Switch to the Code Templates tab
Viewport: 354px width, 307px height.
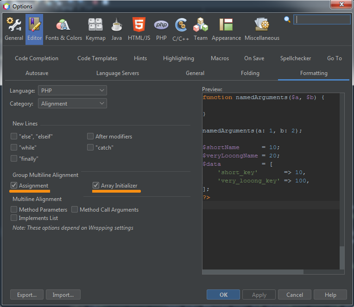(97, 58)
